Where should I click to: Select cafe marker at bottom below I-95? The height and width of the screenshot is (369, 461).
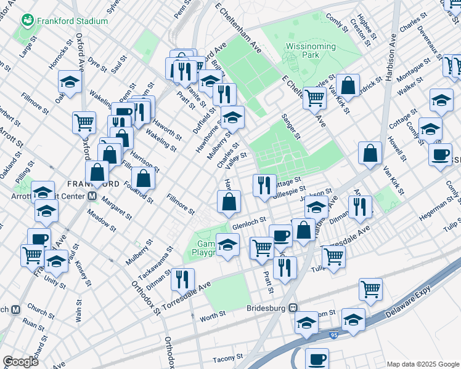pos(317,359)
